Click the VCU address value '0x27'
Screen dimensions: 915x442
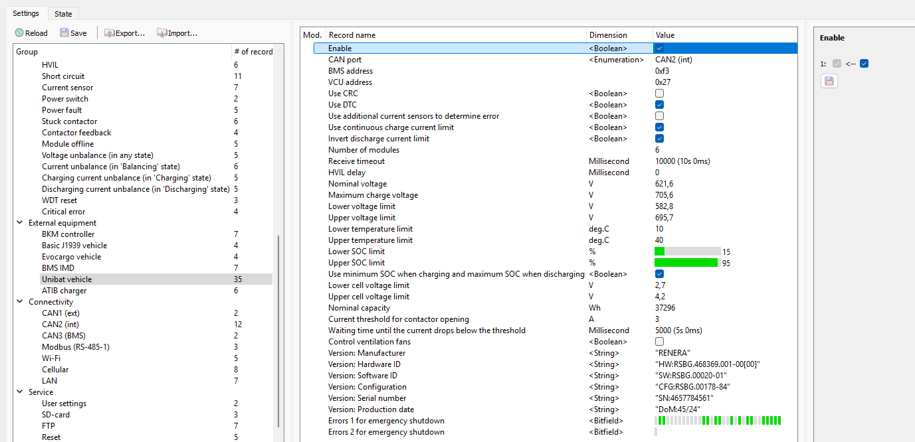click(x=662, y=82)
